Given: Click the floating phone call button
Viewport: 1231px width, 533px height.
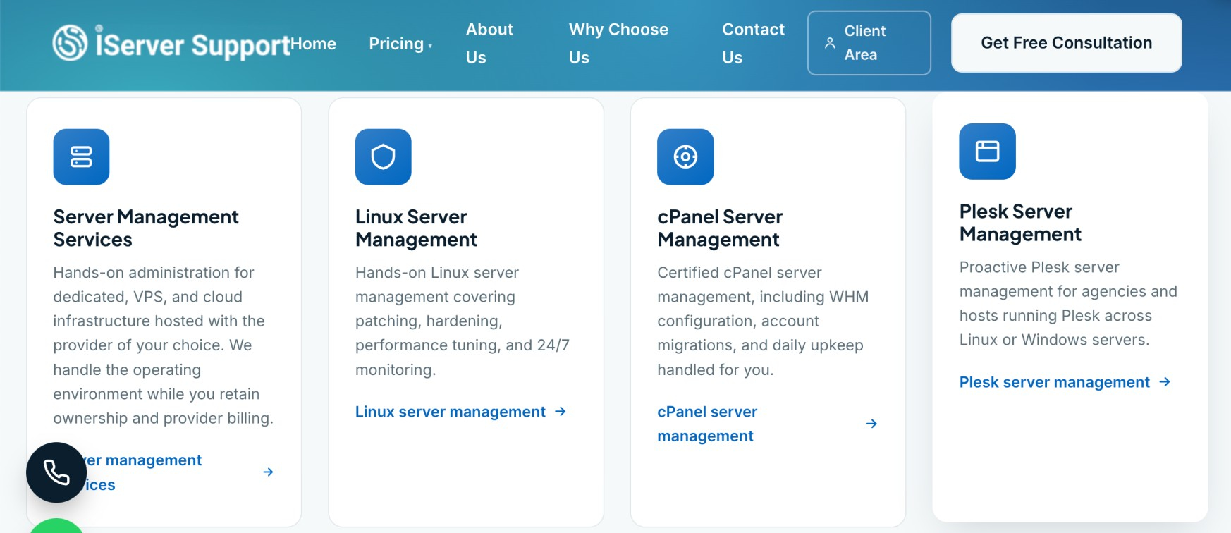Looking at the screenshot, I should click(56, 472).
